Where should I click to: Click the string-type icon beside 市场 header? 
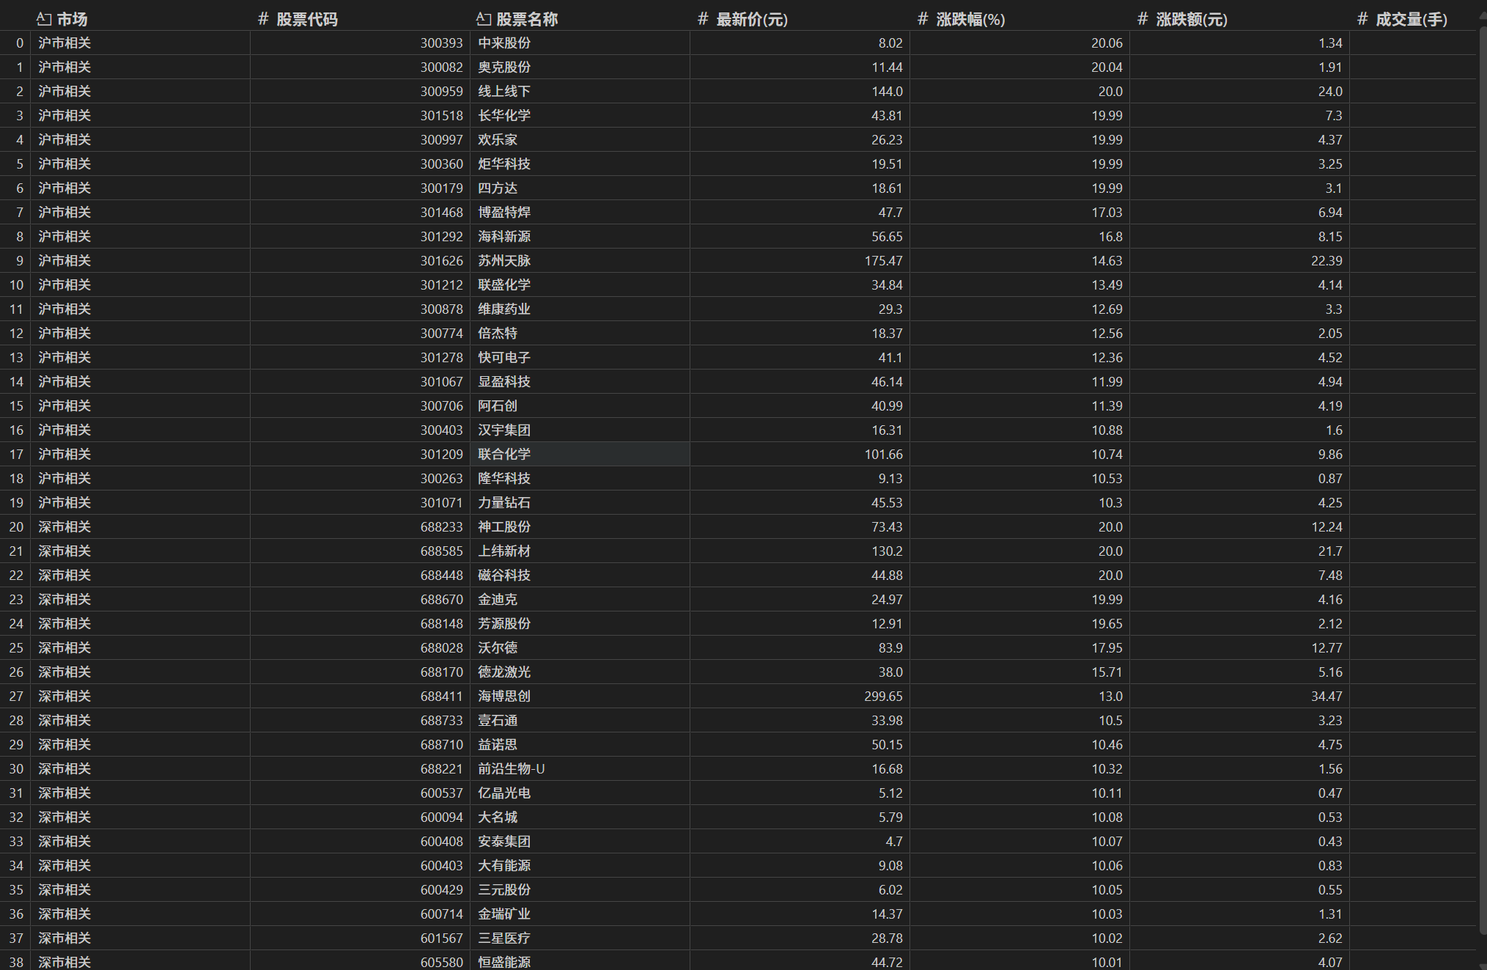point(44,19)
